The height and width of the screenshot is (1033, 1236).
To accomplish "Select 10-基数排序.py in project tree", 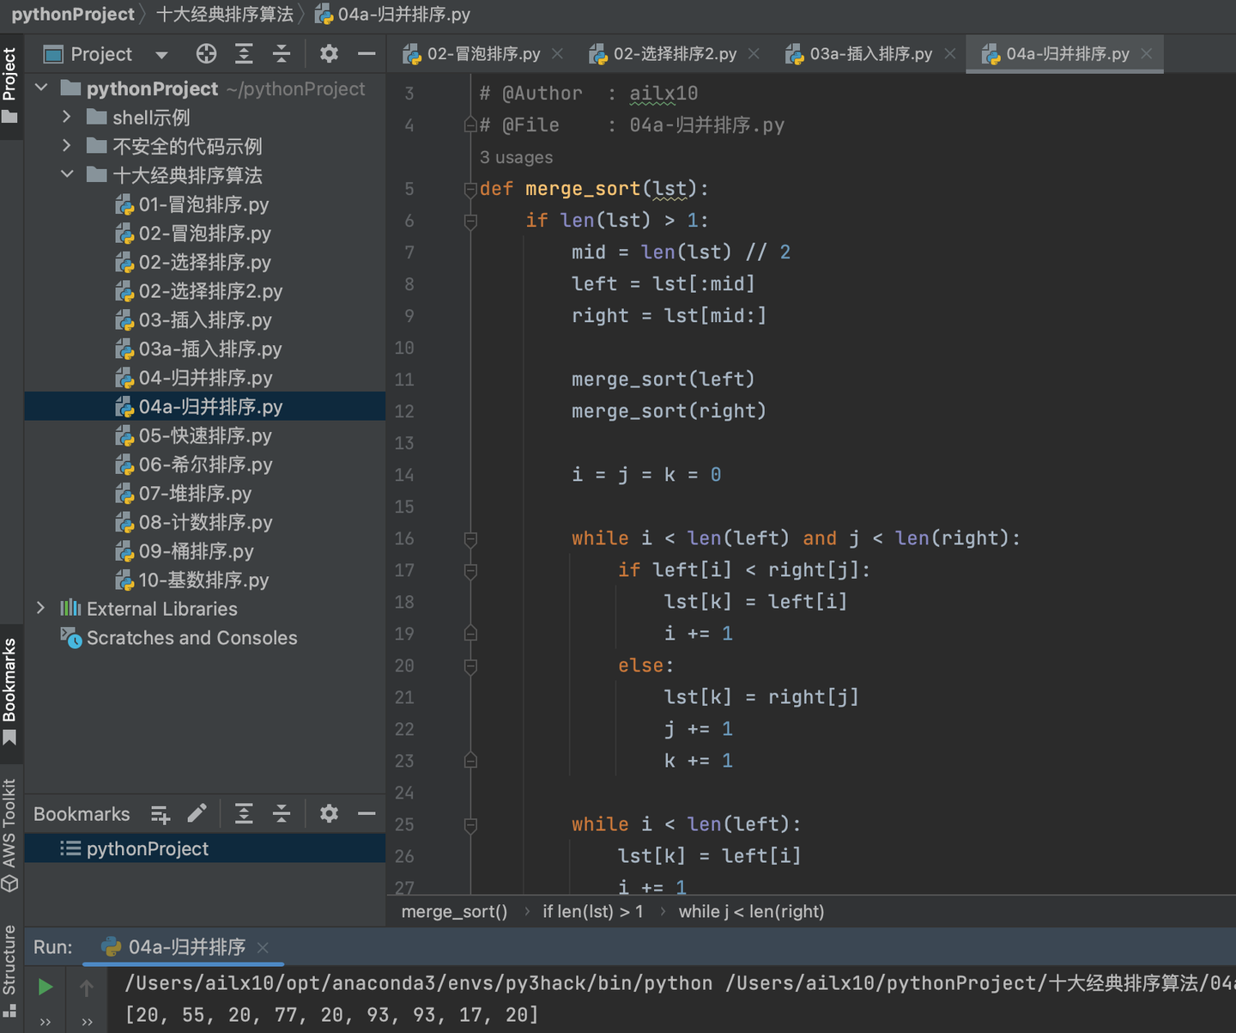I will point(192,580).
